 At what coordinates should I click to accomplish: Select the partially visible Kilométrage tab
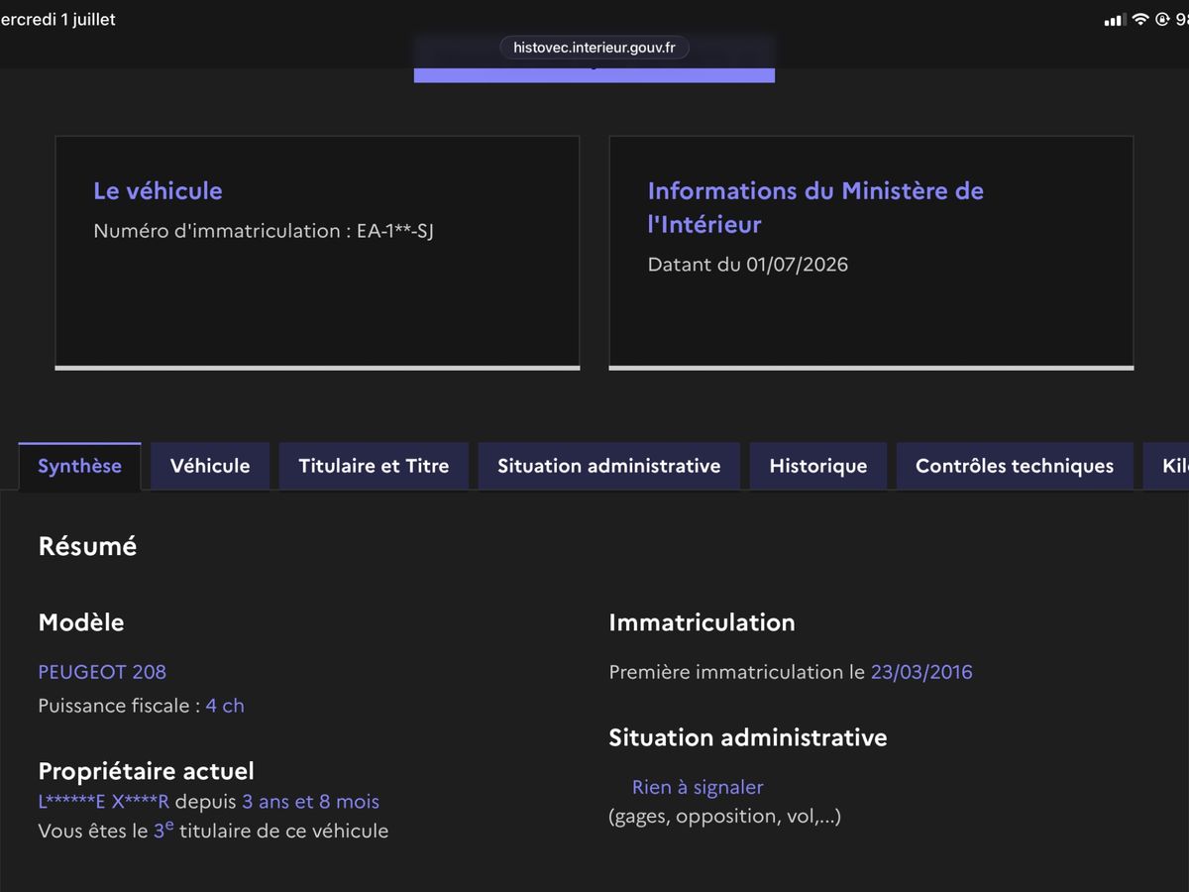pos(1166,466)
